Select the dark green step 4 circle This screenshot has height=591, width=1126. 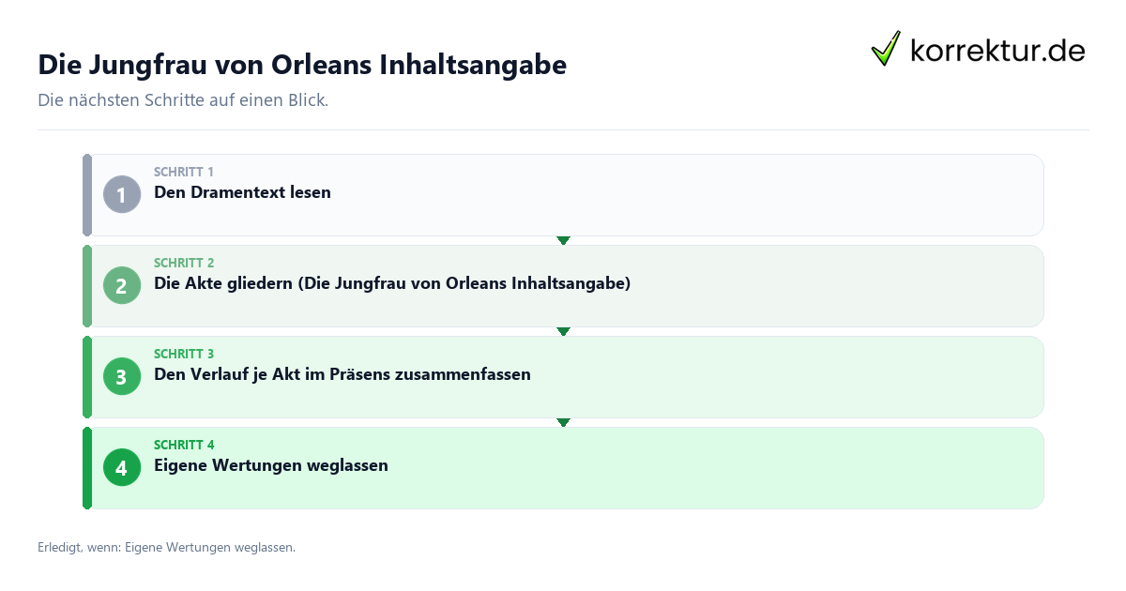point(122,468)
